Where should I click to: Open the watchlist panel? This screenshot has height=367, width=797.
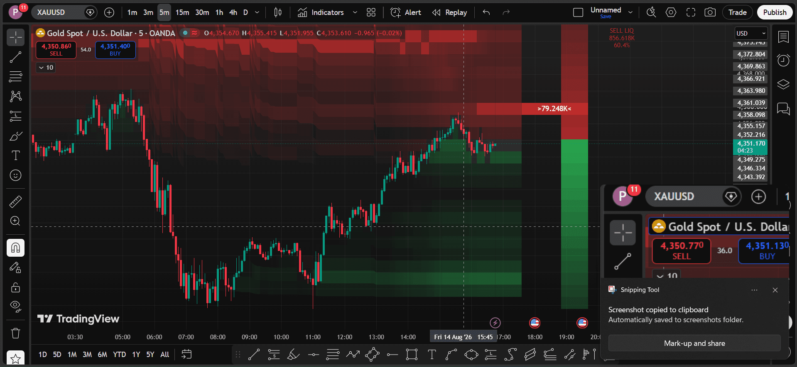(x=783, y=37)
